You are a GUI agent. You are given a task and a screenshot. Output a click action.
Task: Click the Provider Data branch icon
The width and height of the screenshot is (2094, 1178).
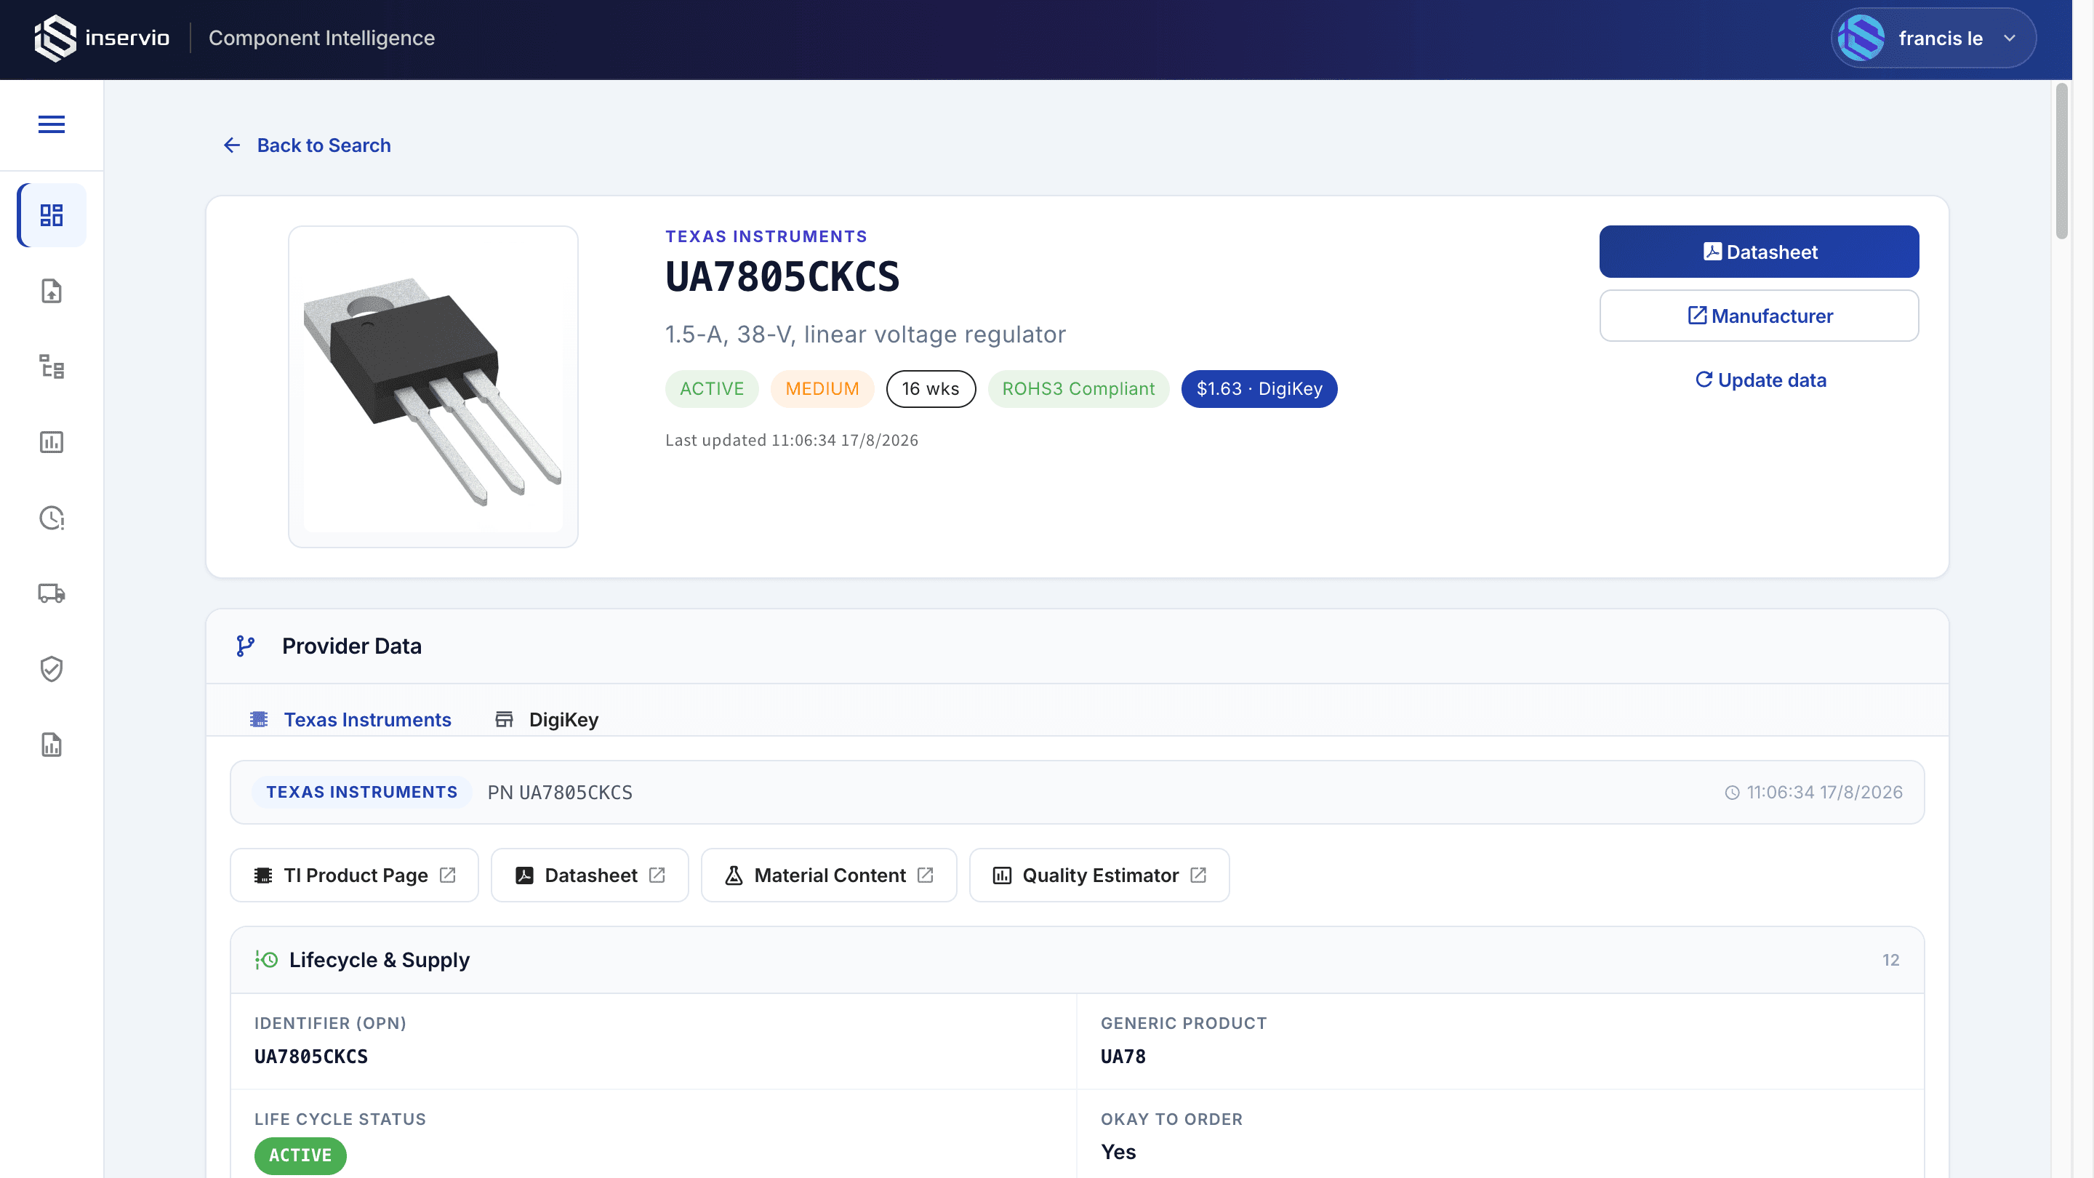(246, 646)
